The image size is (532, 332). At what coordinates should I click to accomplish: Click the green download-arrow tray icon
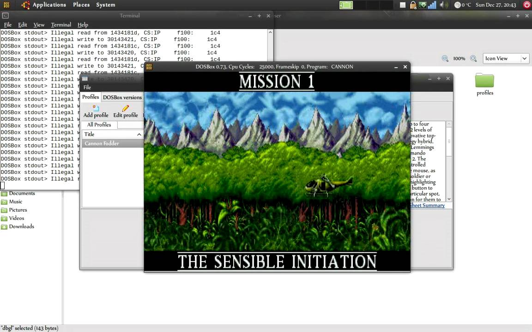click(x=423, y=5)
